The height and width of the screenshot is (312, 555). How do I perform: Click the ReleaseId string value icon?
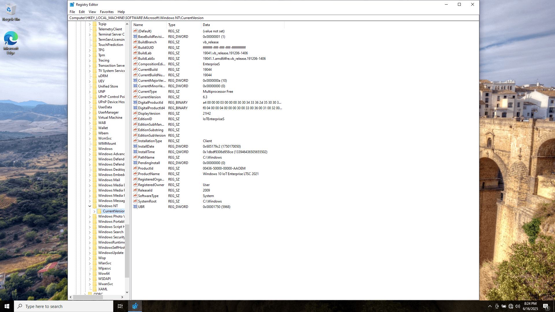pyautogui.click(x=135, y=190)
